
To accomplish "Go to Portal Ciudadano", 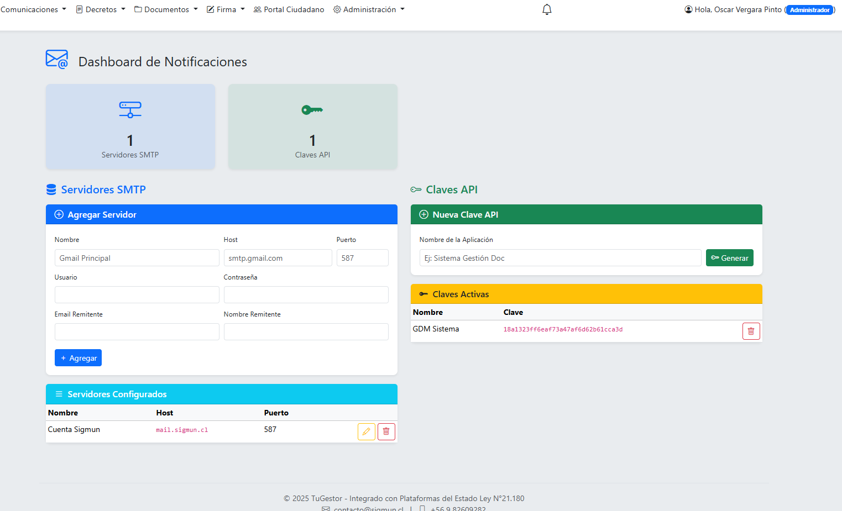I will (x=289, y=9).
